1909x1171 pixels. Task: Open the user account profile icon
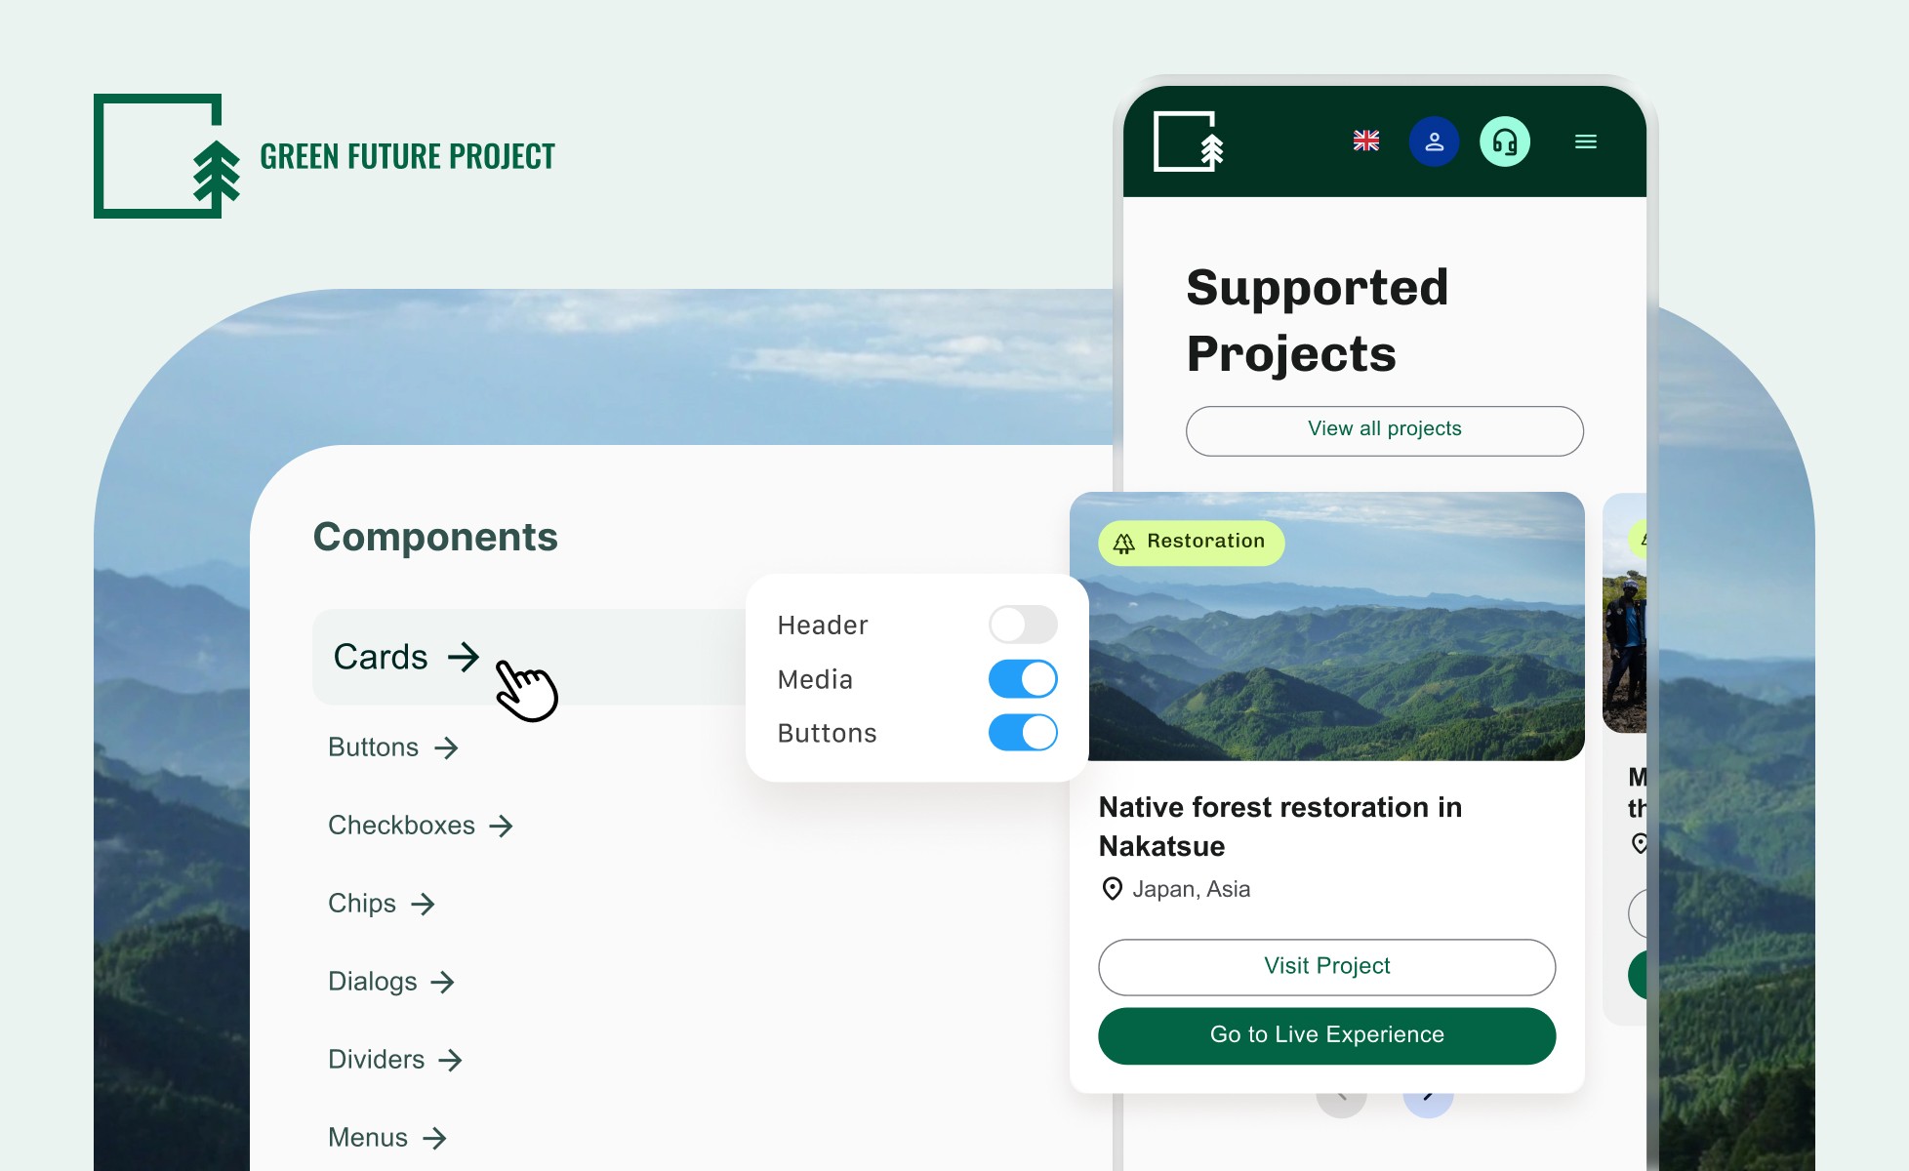tap(1434, 141)
